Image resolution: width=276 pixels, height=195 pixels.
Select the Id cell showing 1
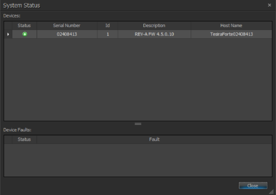pos(107,34)
